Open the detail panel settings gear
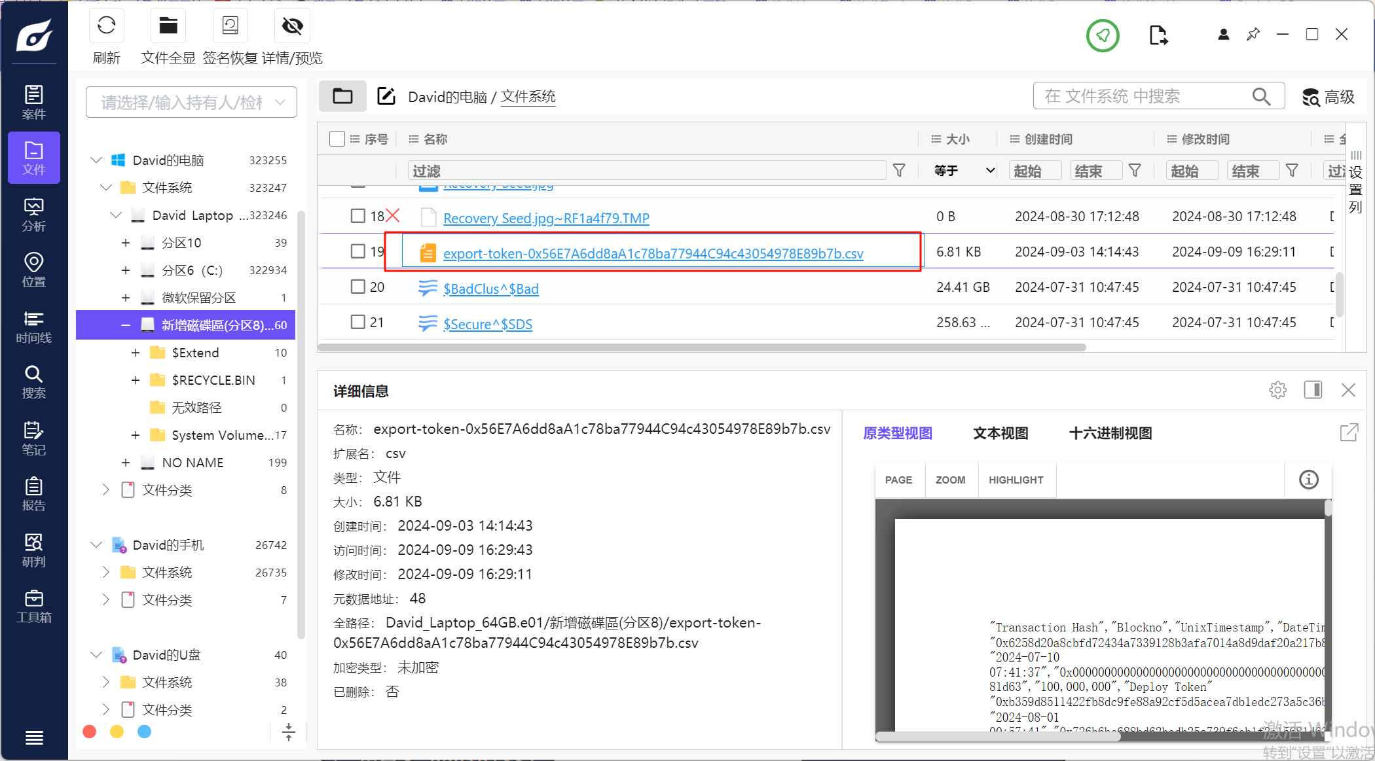 [1277, 391]
